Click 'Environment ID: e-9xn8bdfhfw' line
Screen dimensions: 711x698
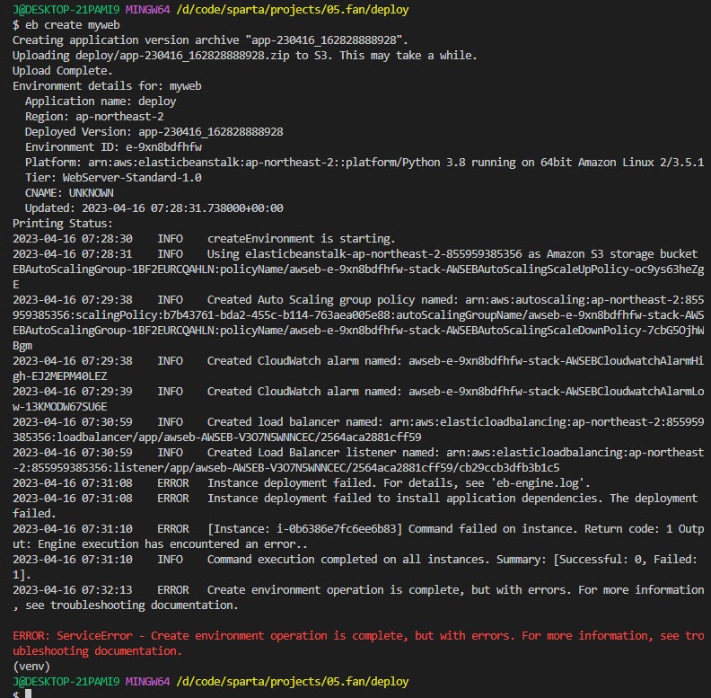click(x=113, y=147)
